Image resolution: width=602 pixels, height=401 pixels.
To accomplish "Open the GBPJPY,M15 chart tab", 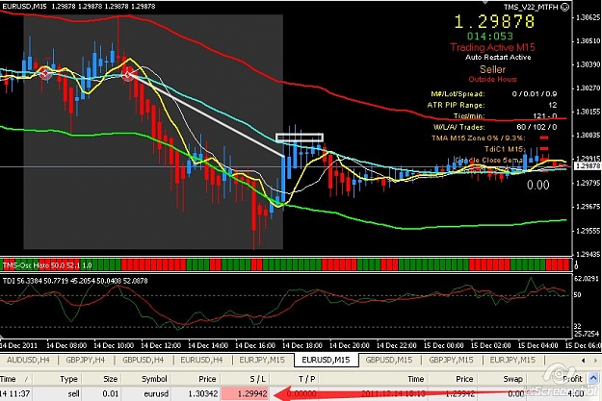I will click(451, 360).
